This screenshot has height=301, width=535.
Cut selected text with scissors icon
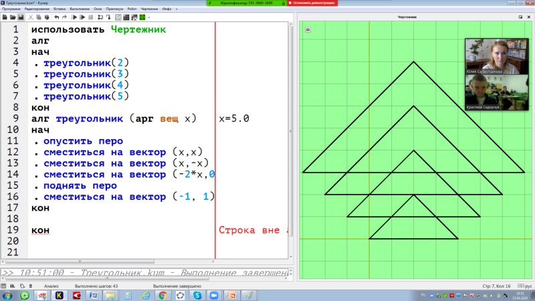(31, 17)
